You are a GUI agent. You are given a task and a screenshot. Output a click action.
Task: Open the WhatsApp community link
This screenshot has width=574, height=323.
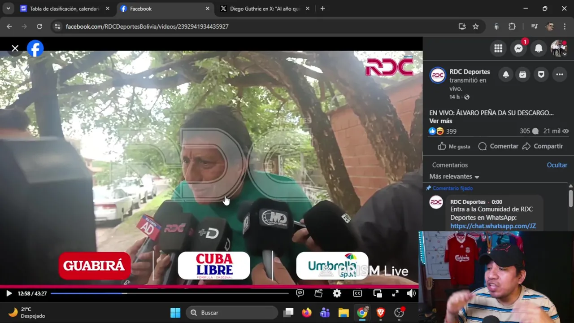[x=493, y=226]
